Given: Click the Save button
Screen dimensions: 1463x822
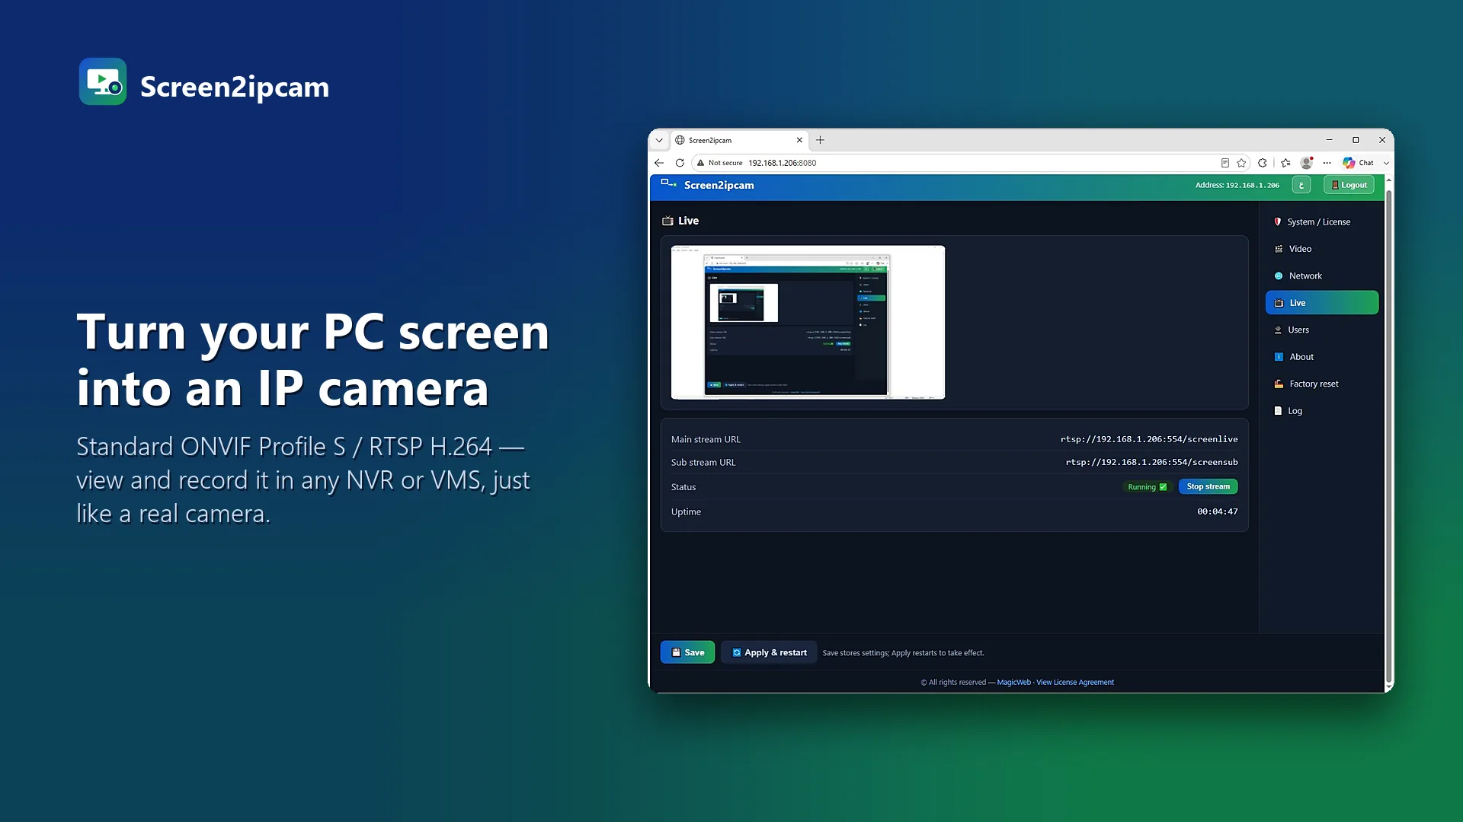Looking at the screenshot, I should click(x=687, y=652).
